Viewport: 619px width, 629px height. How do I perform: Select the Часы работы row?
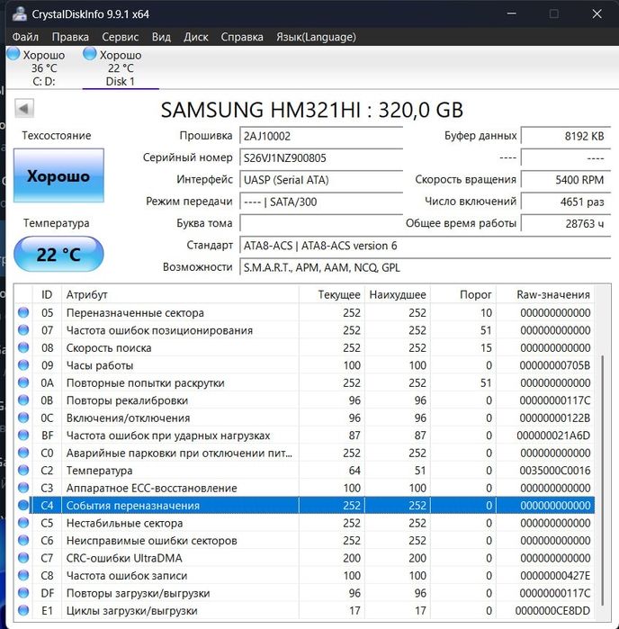tap(304, 365)
